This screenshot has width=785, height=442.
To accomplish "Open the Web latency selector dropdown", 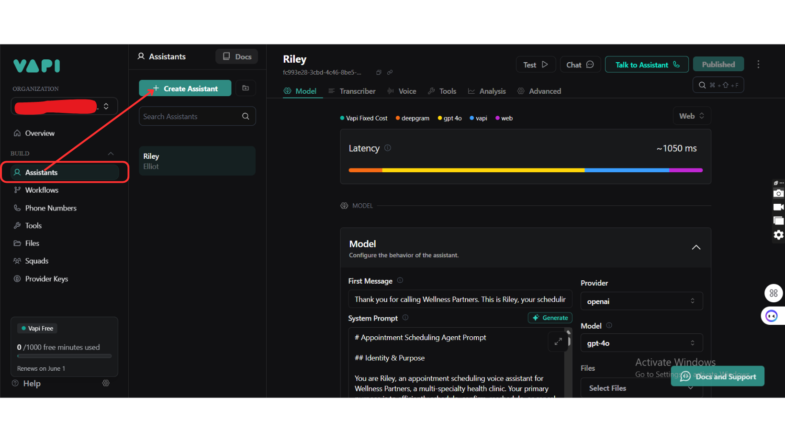I will [x=691, y=116].
